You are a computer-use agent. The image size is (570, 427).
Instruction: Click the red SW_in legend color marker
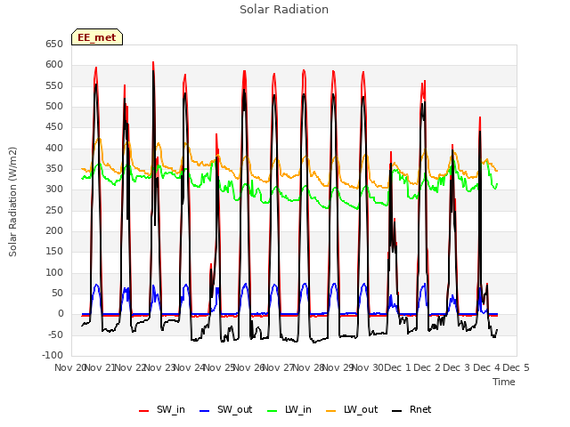tap(144, 411)
